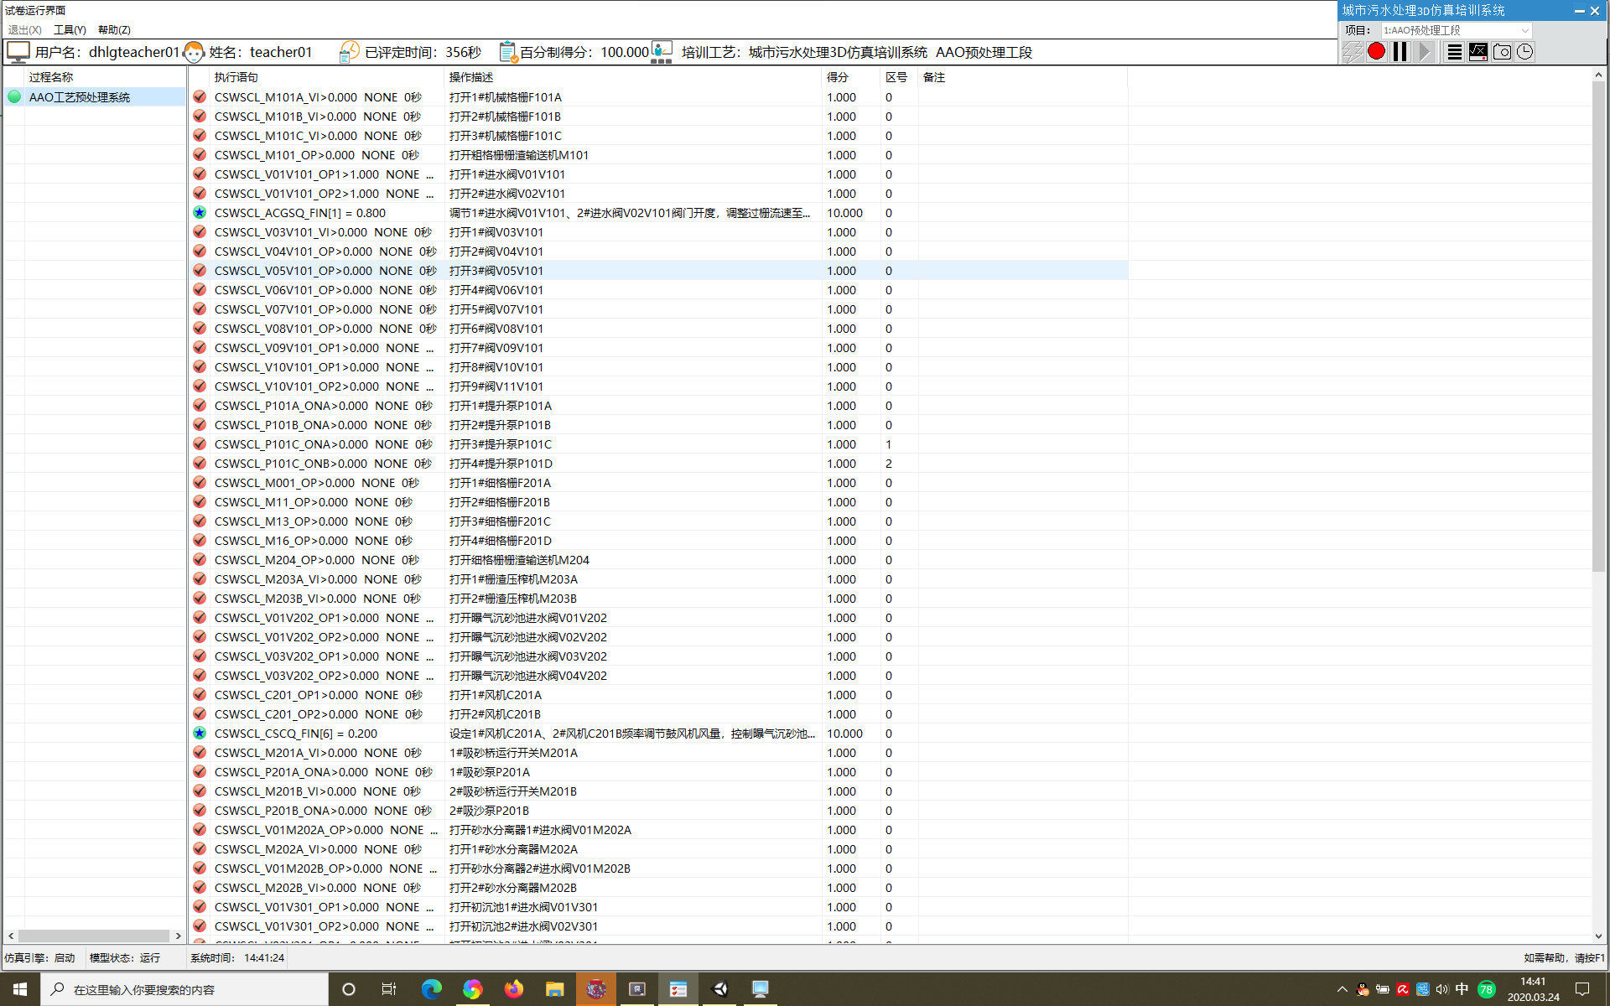1610x1006 pixels.
Task: Open the clock timing icon
Action: pos(1524,52)
